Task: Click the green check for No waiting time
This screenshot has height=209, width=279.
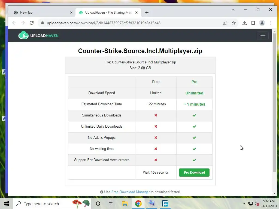Action: click(194, 149)
